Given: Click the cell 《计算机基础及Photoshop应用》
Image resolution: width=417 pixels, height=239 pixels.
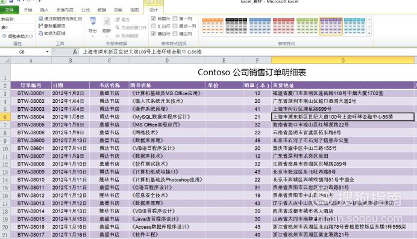Looking at the screenshot, I should (167, 180).
